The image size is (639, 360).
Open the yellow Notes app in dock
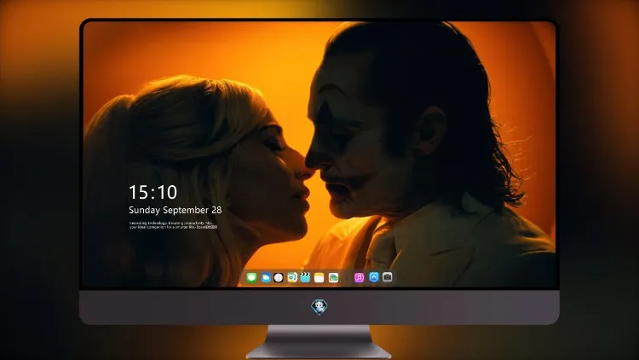[x=319, y=278]
